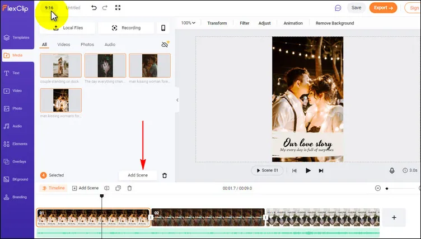Open the Video sidebar panel
This screenshot has width=421, height=239.
(13, 90)
